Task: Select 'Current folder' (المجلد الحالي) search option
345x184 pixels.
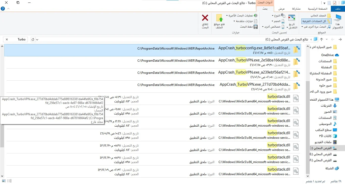Action: coord(321,16)
